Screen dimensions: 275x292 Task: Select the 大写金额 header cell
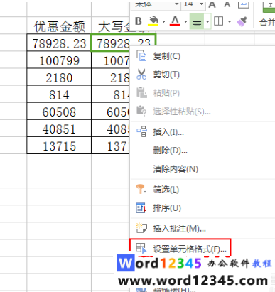pos(111,26)
